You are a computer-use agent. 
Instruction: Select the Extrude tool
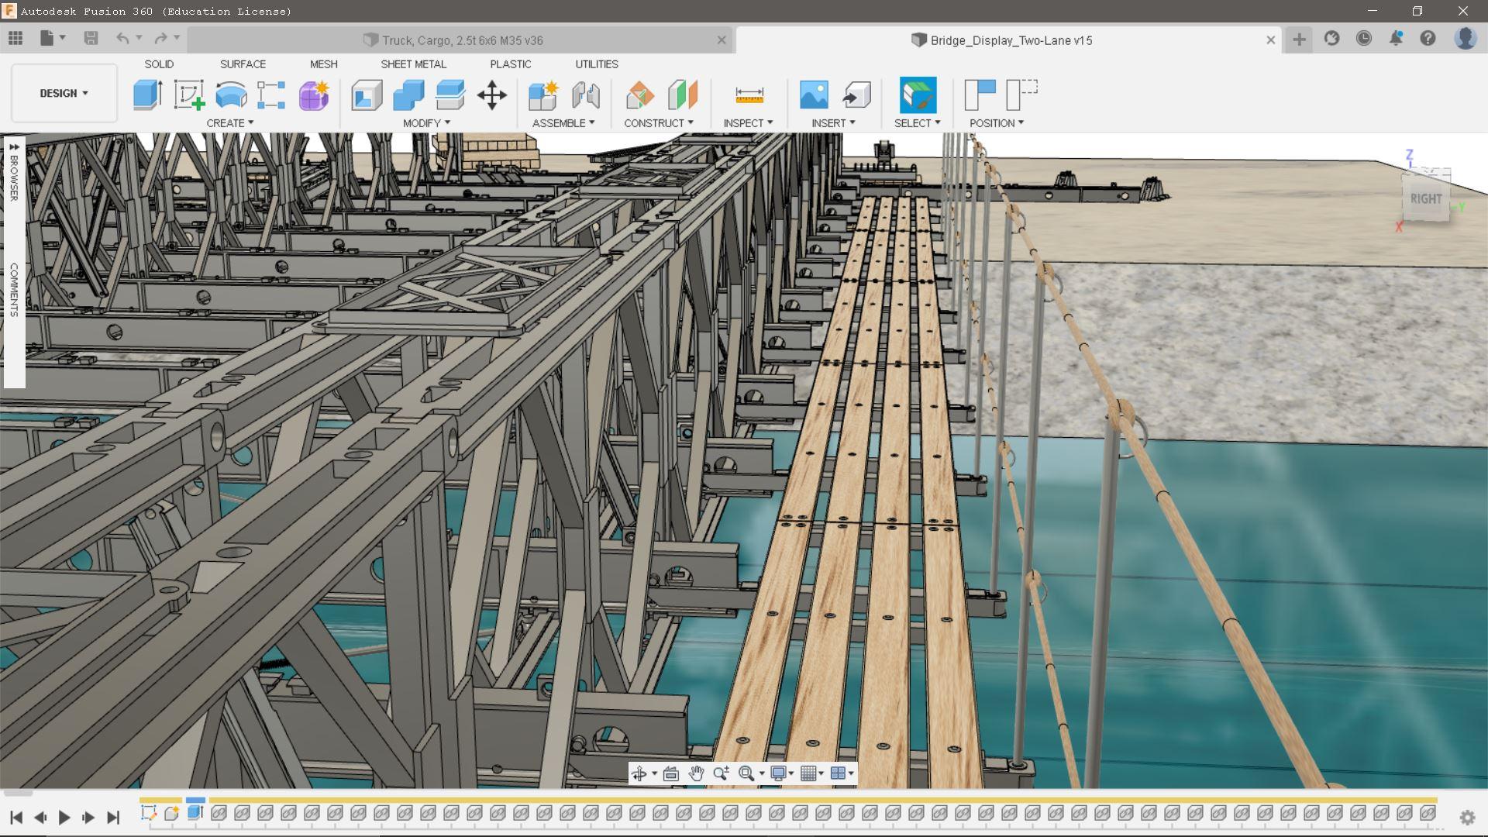(147, 95)
